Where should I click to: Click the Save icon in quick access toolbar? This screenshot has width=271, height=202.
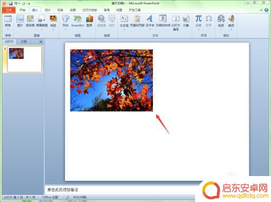coord(11,3)
